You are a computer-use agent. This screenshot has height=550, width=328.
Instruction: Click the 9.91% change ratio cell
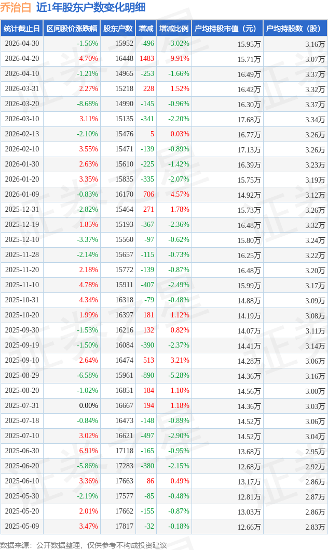(x=180, y=59)
